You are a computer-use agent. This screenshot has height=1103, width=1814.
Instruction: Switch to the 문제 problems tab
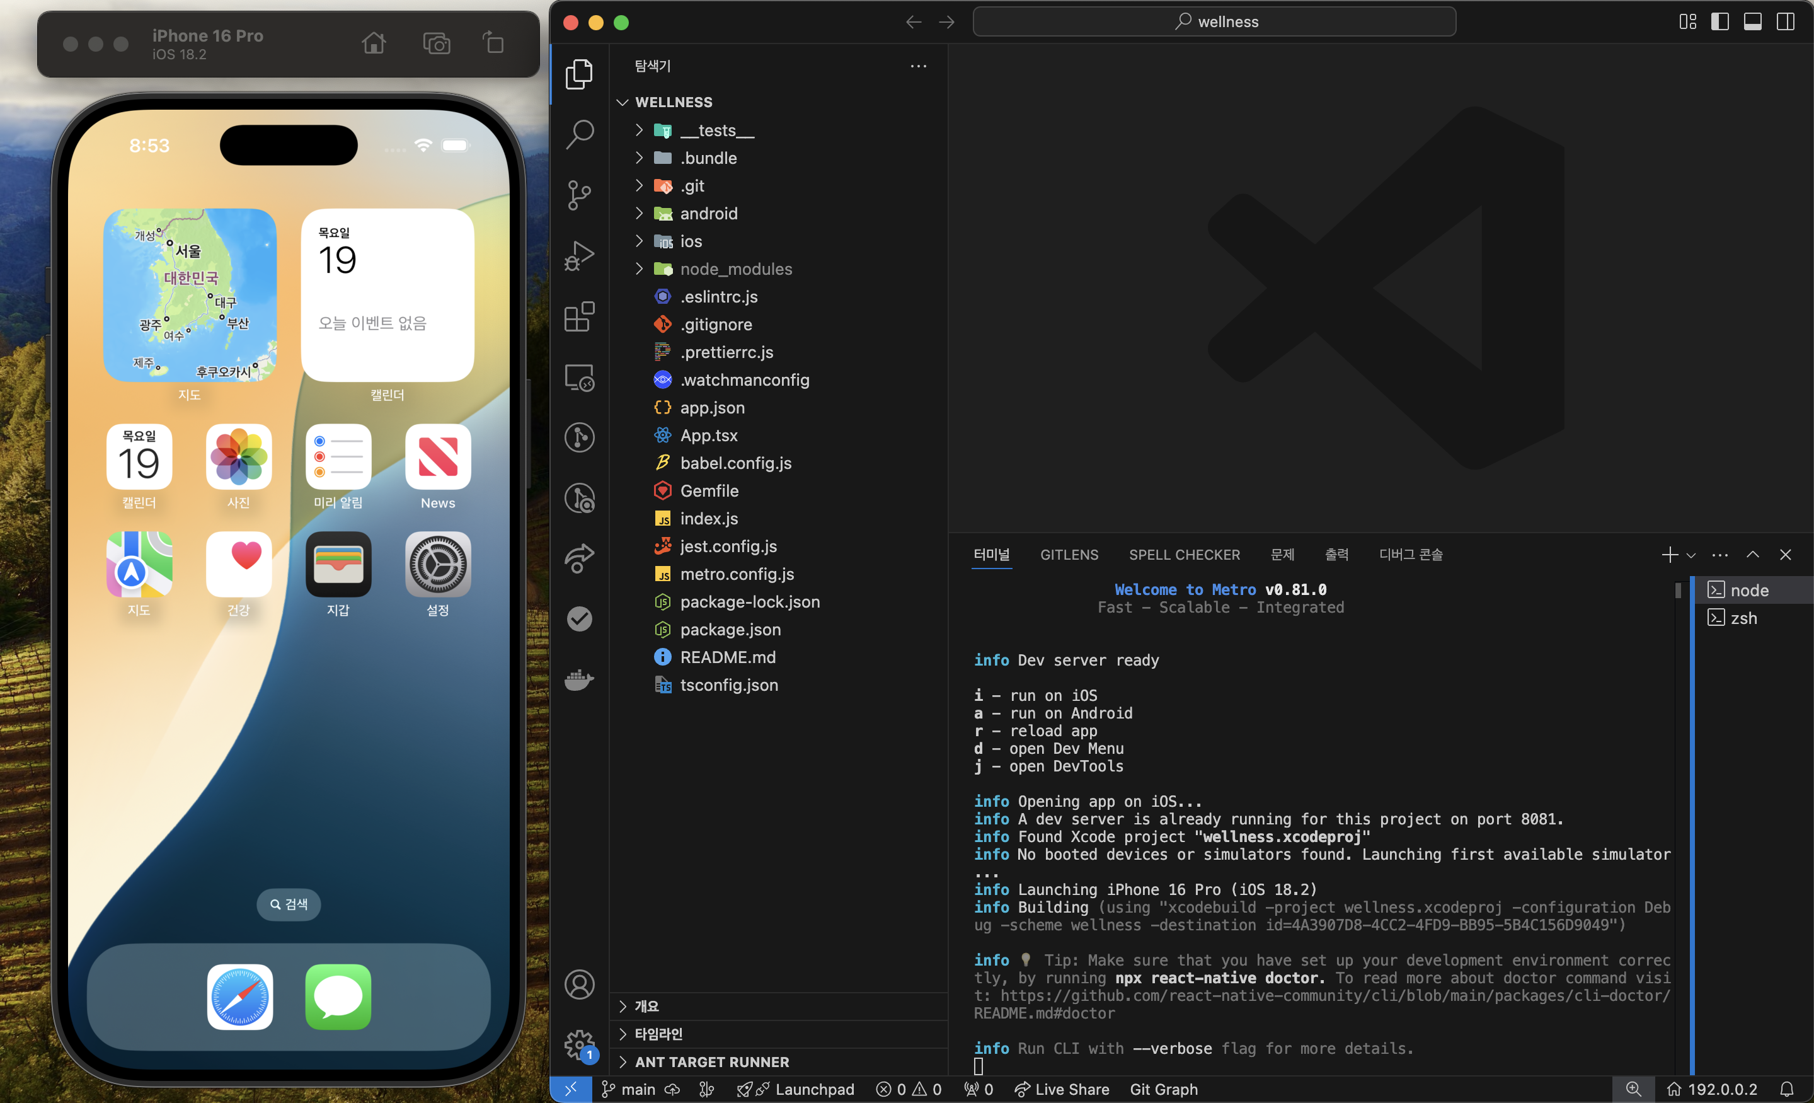(1282, 555)
